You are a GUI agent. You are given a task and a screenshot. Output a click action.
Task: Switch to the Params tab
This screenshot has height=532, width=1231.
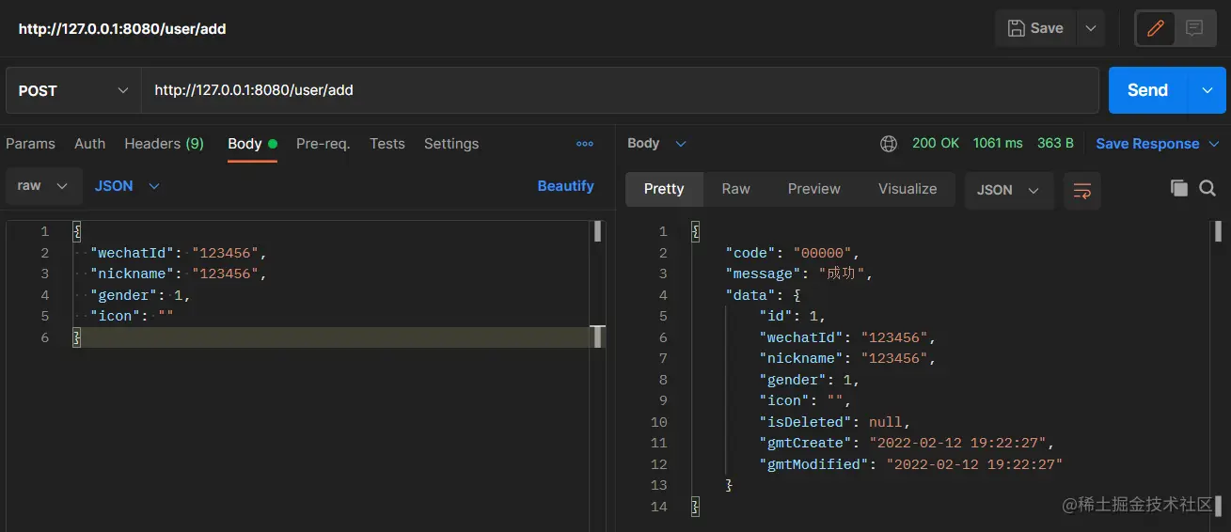point(30,144)
